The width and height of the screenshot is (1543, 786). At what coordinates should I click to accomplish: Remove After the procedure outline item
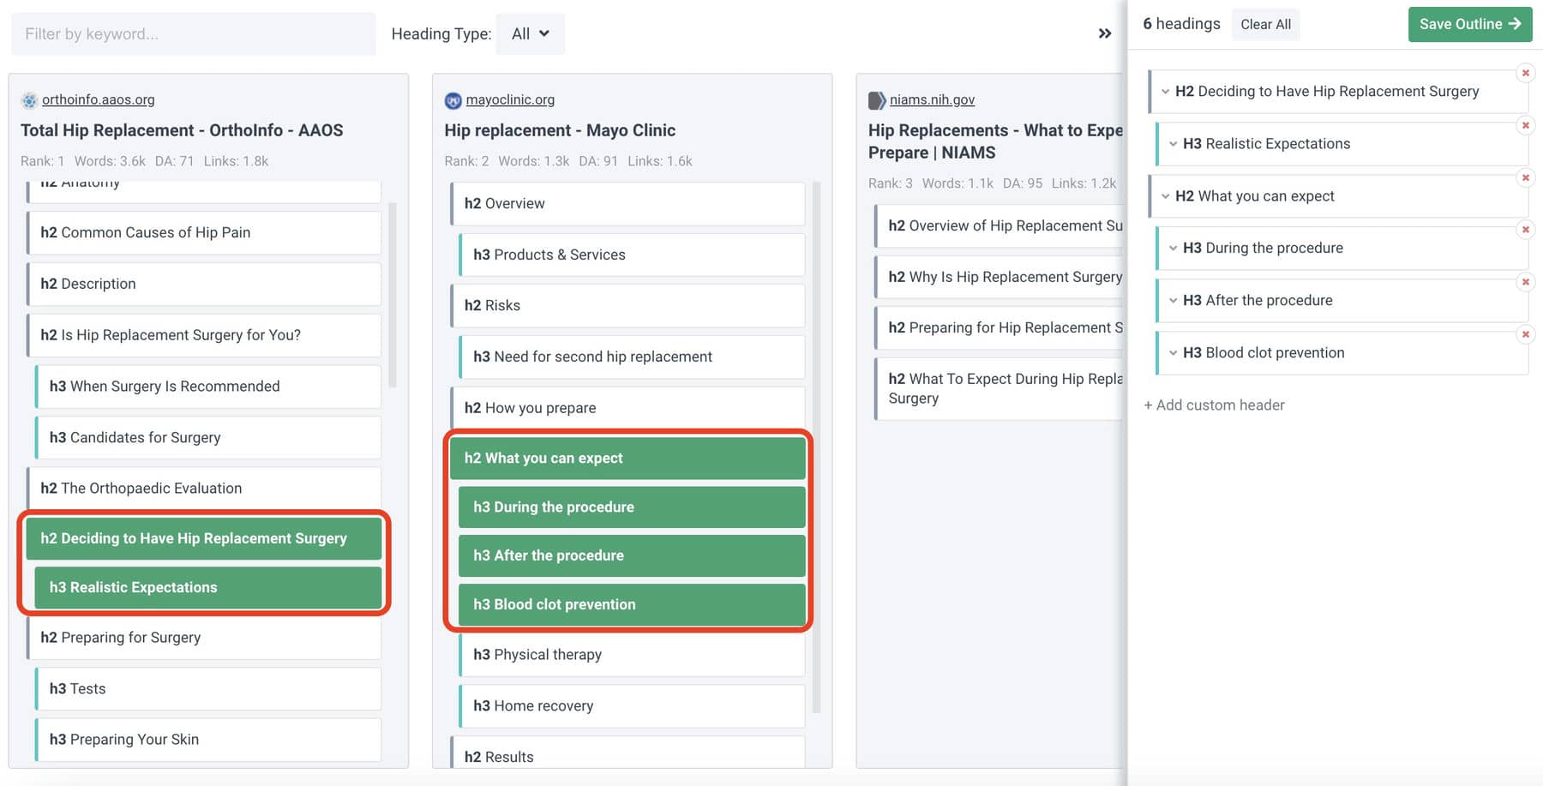pos(1525,282)
